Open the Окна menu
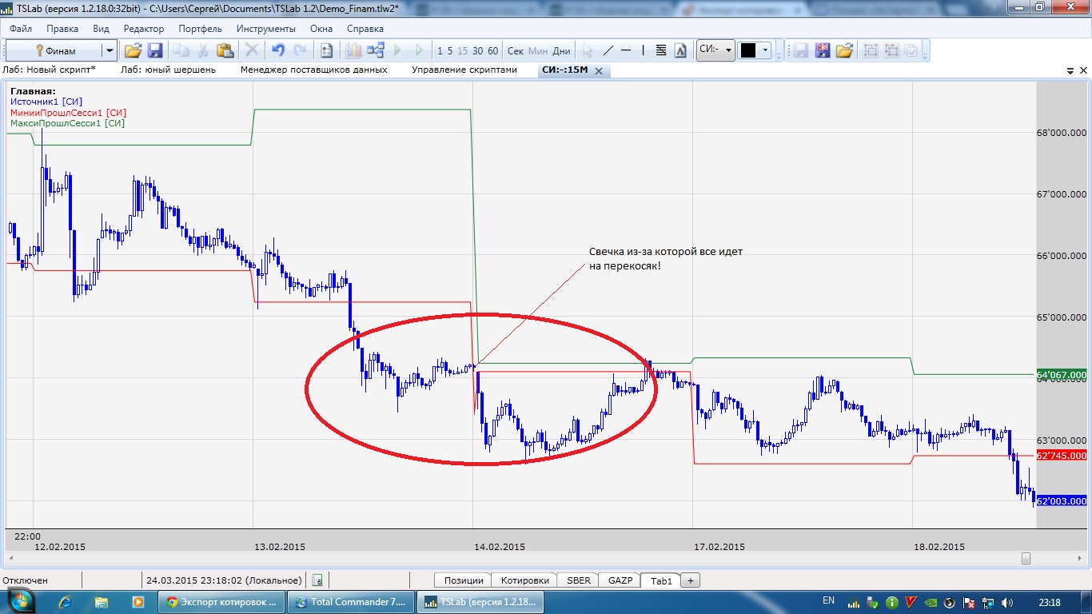This screenshot has height=614, width=1092. [x=321, y=29]
